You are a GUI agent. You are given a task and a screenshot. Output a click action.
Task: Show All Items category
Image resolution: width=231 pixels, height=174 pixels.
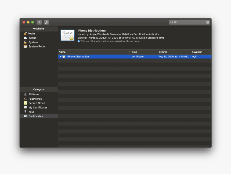coord(34,95)
